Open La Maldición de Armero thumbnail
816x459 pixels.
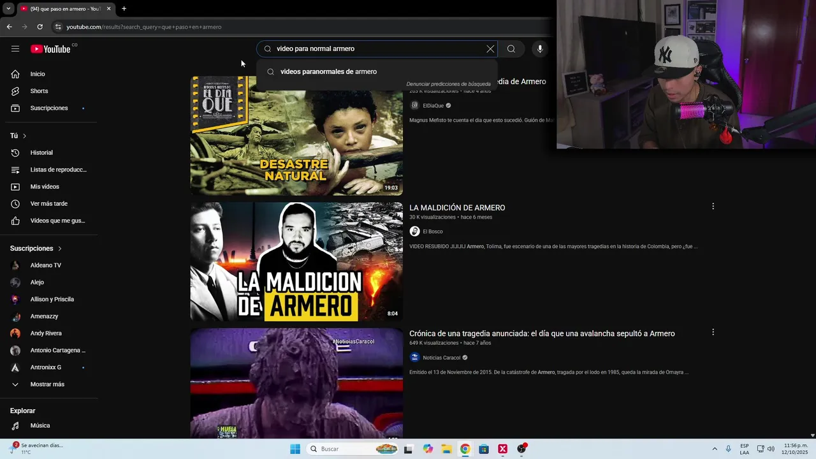[x=296, y=261]
